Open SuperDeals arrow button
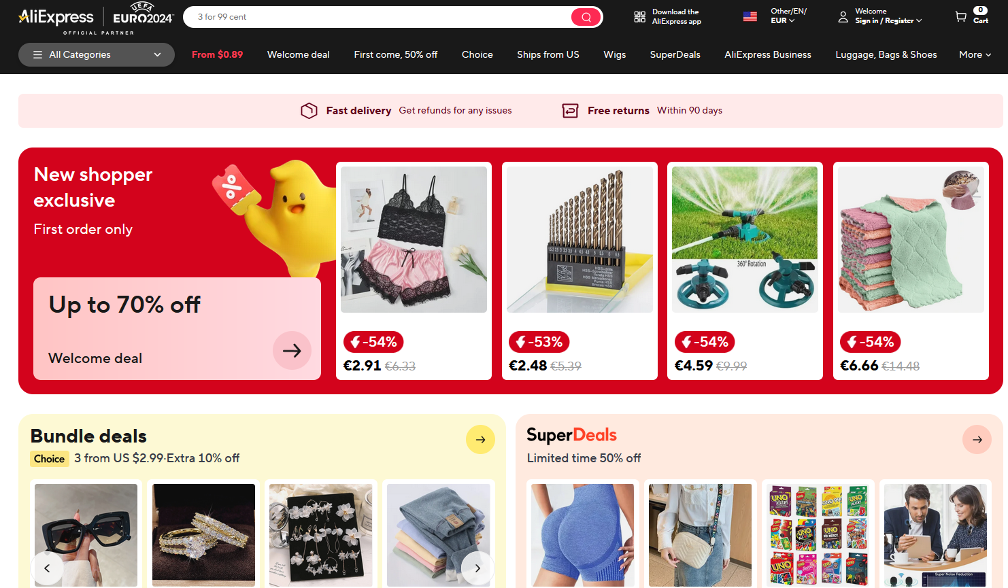 977,440
